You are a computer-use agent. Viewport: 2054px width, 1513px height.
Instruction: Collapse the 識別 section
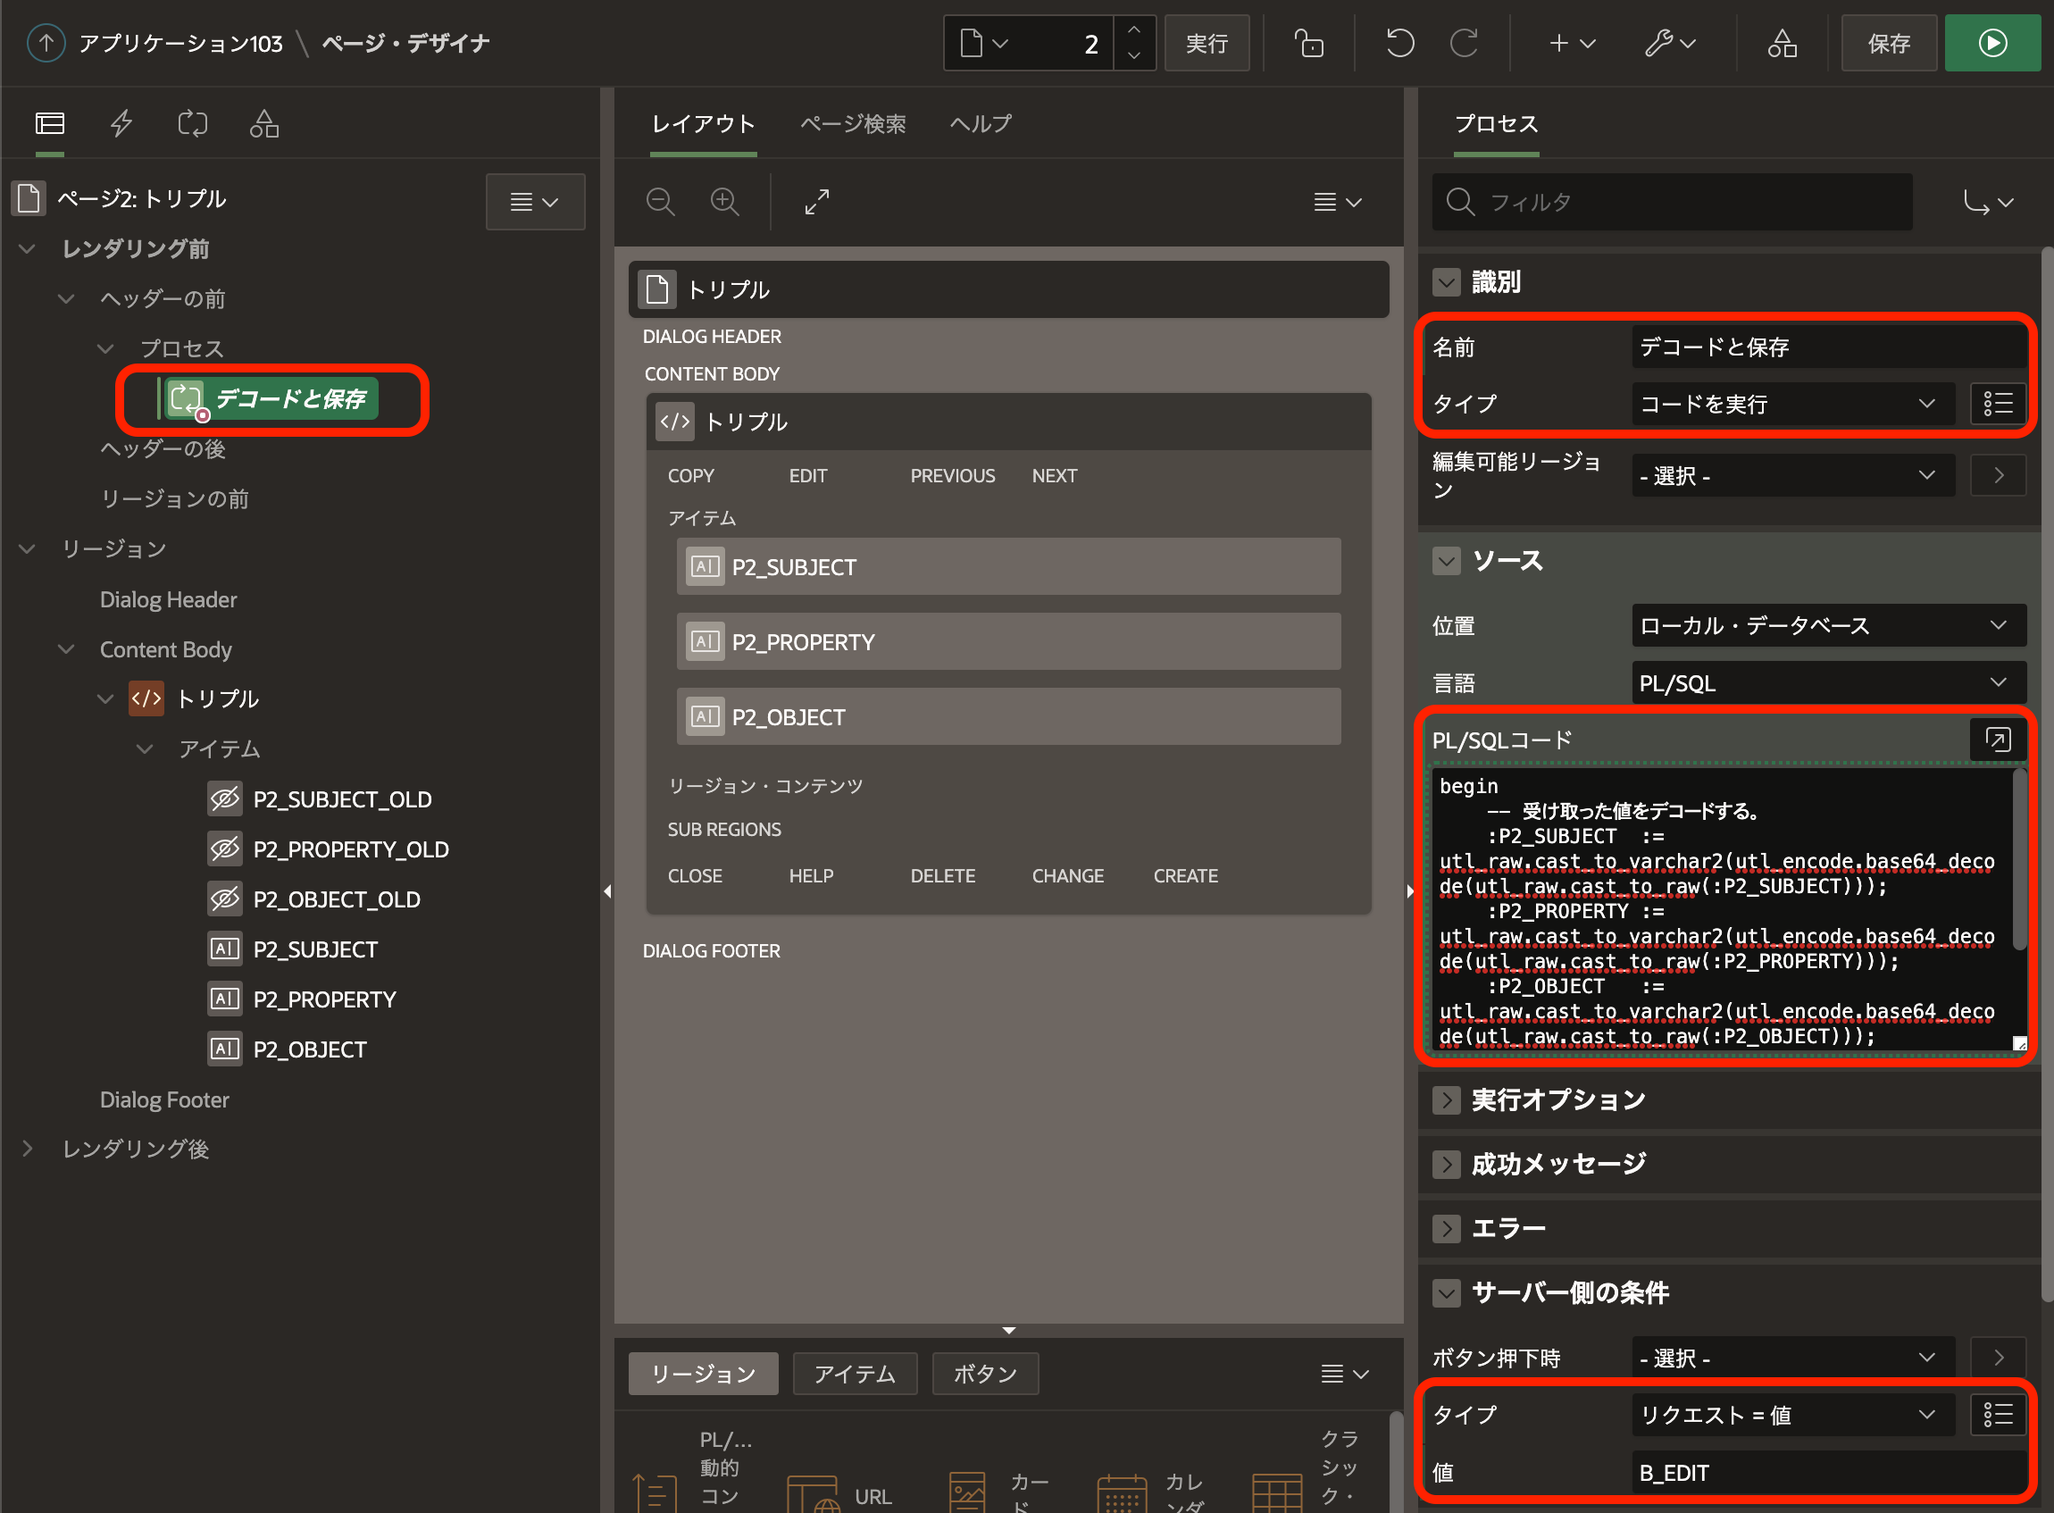(x=1446, y=282)
